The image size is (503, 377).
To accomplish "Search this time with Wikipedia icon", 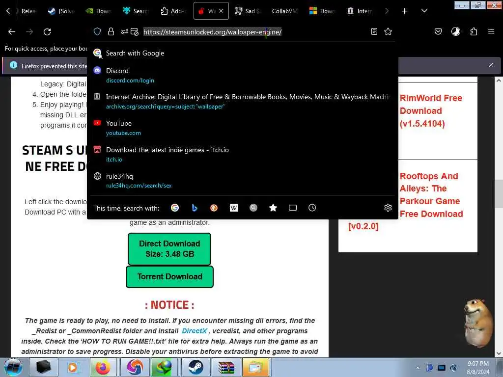I will click(x=234, y=208).
